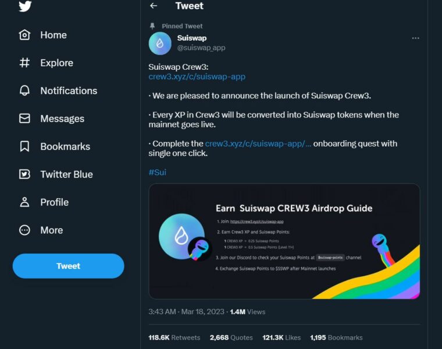This screenshot has width=442, height=349.
Task: Click the Twitter Blue icon
Action: pos(24,174)
